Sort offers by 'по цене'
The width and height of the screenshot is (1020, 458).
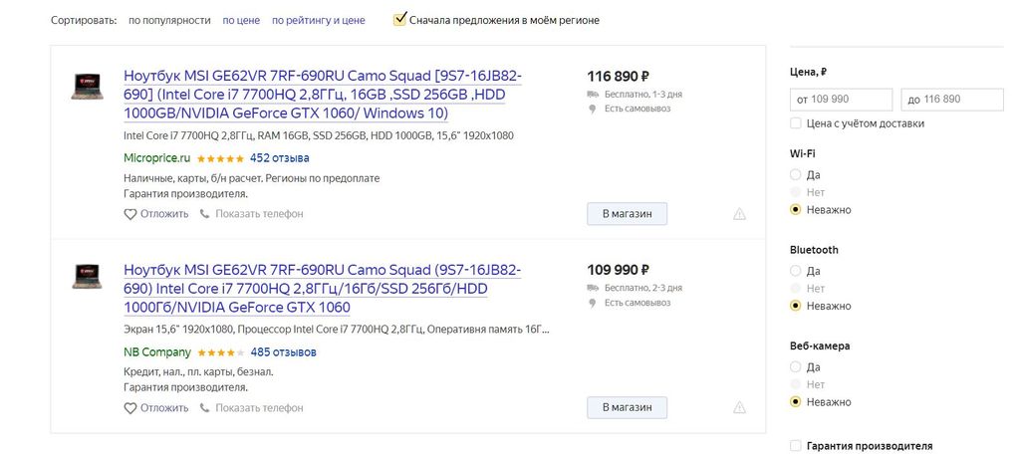coord(241,20)
